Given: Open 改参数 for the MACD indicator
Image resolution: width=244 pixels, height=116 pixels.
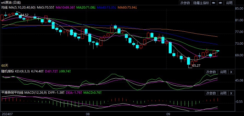Looking at the screenshot, I should tap(211, 93).
